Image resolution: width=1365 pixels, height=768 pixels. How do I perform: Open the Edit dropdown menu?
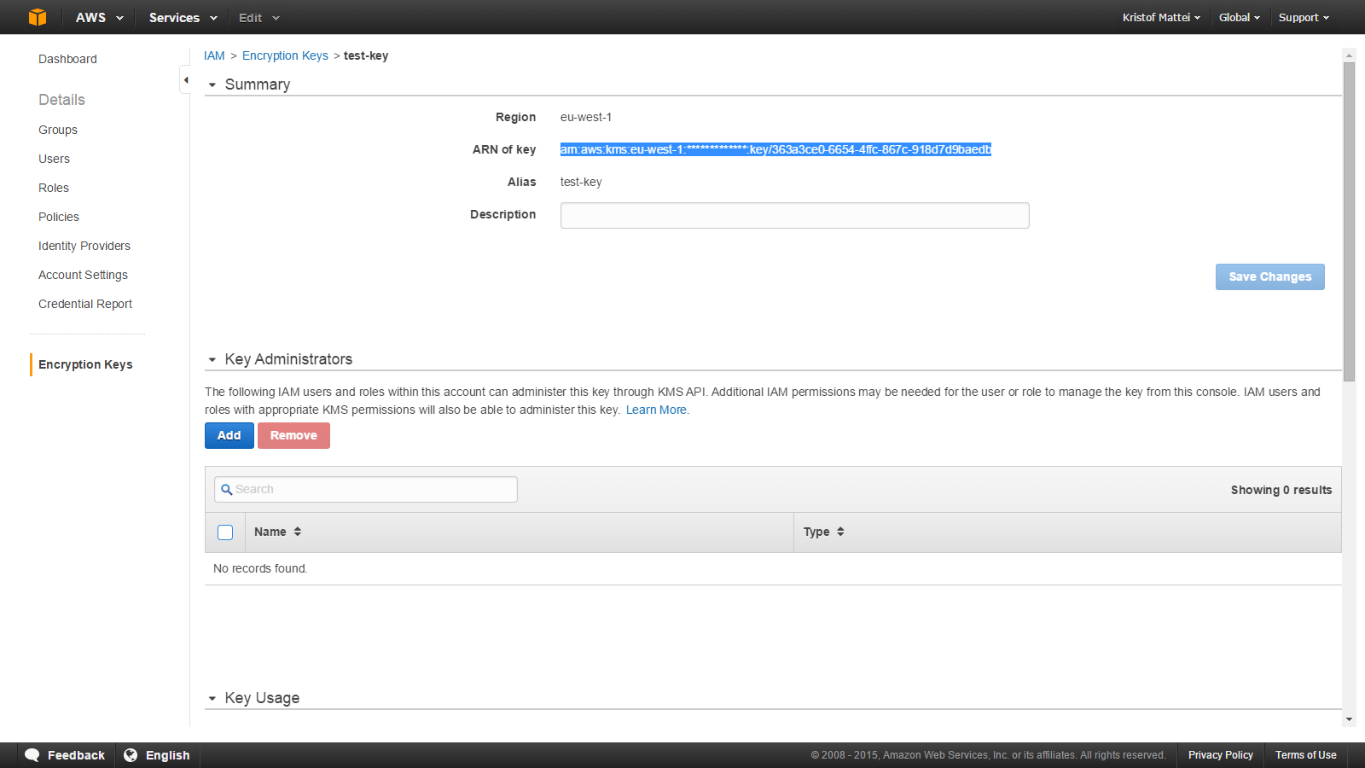(x=259, y=17)
